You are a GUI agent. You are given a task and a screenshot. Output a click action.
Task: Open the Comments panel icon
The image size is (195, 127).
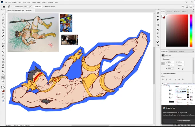tap(158, 20)
